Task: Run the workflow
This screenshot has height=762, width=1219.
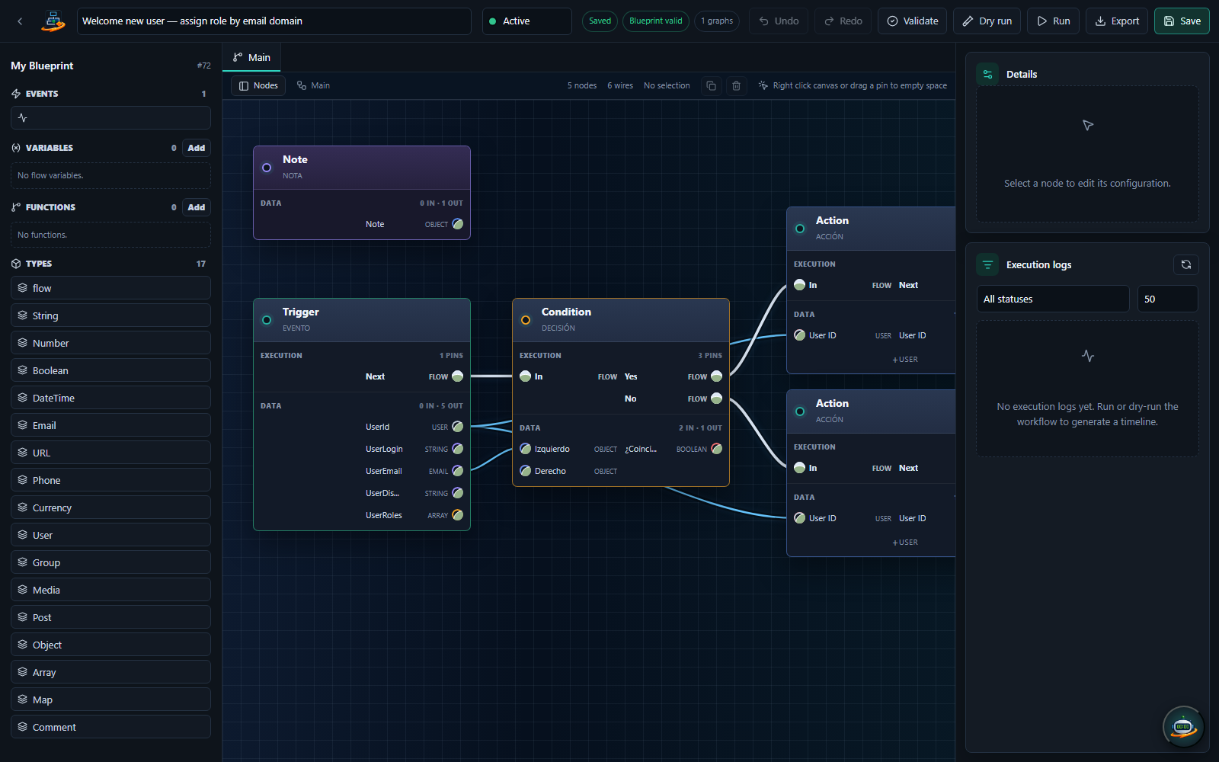Action: 1054,21
